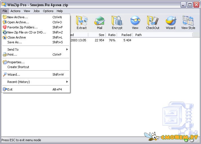Sort by the Ratio column header
The image size is (201, 144).
pyautogui.click(x=111, y=35)
